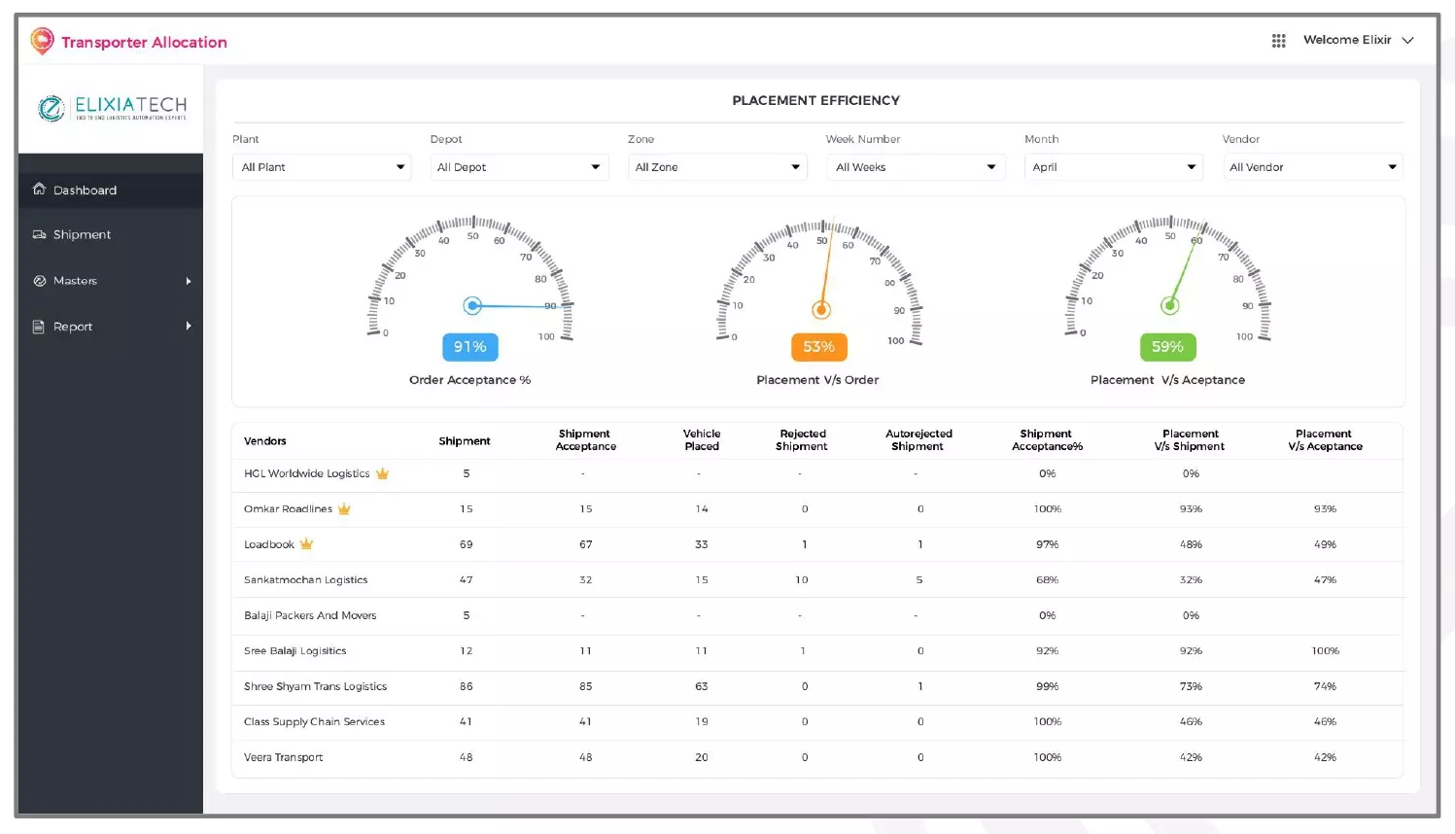
Task: Click the Transporter Allocation logo icon
Action: (x=42, y=41)
